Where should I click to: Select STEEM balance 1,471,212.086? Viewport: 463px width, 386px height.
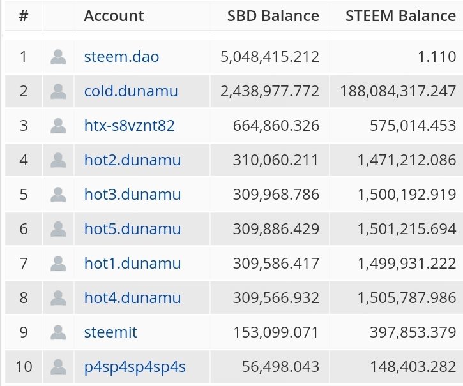coord(407,160)
